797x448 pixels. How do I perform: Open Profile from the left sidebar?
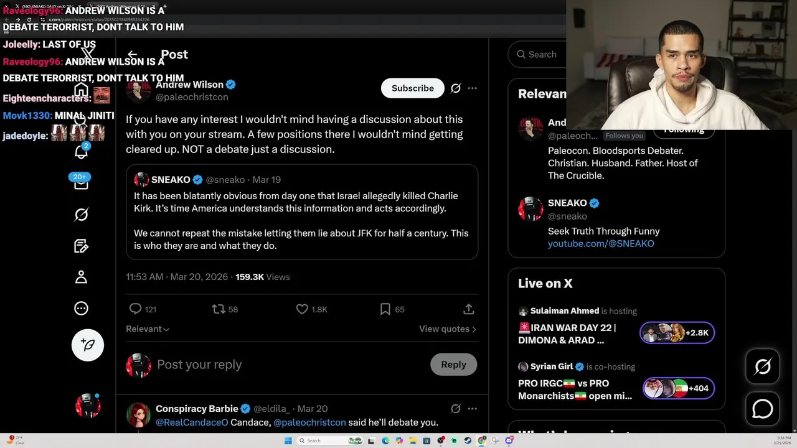coord(82,277)
